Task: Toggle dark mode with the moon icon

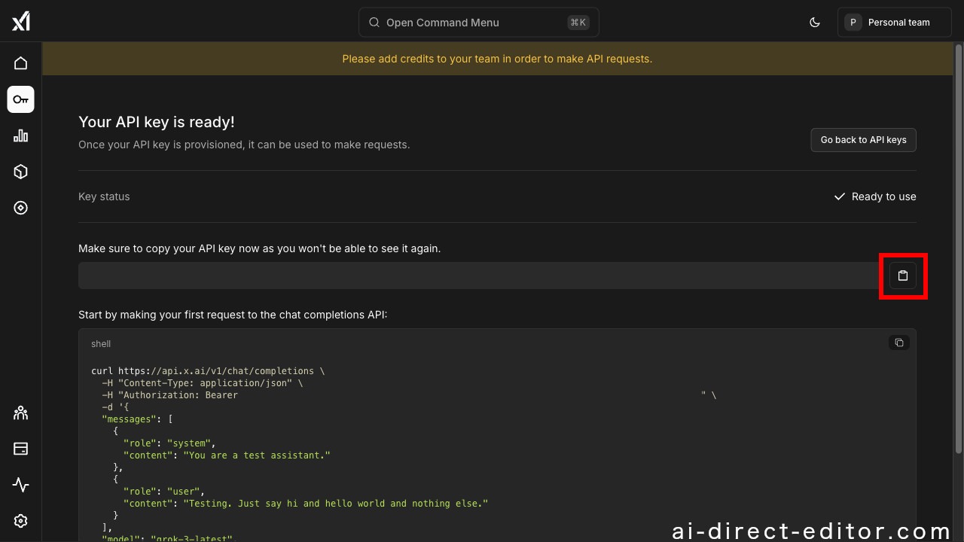Action: (x=815, y=23)
